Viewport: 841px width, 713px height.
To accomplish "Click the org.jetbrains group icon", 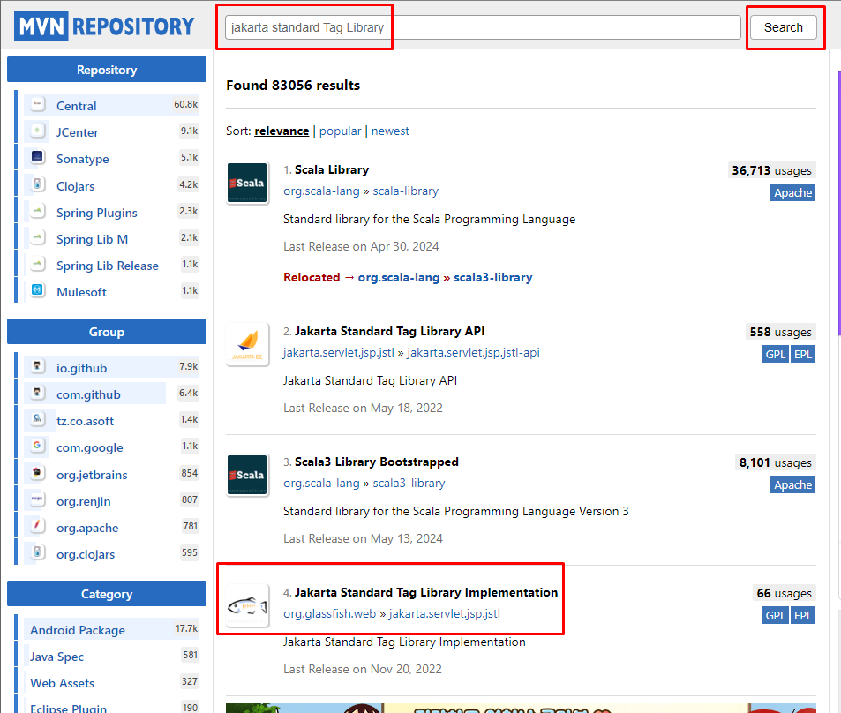I will 37,473.
